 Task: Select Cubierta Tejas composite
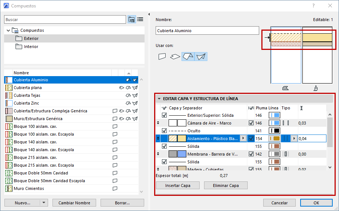point(71,95)
